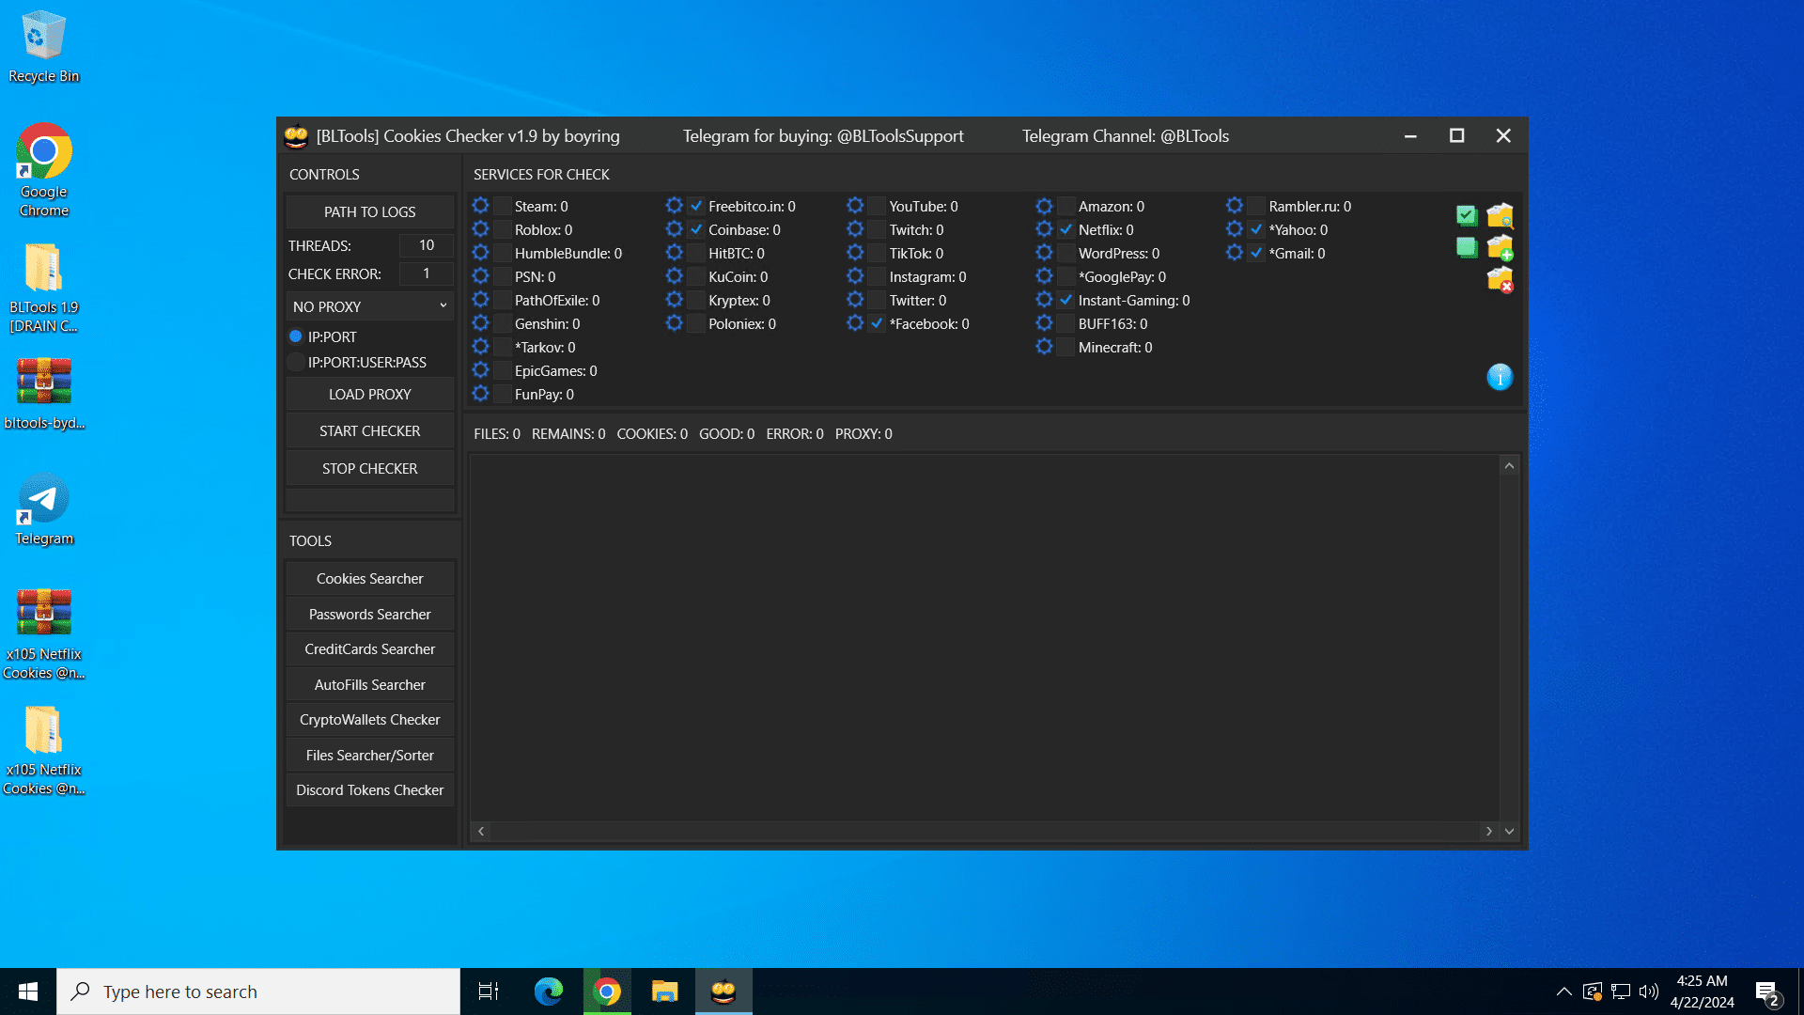Click folder icon with green plus
The height and width of the screenshot is (1015, 1804).
pyautogui.click(x=1500, y=248)
